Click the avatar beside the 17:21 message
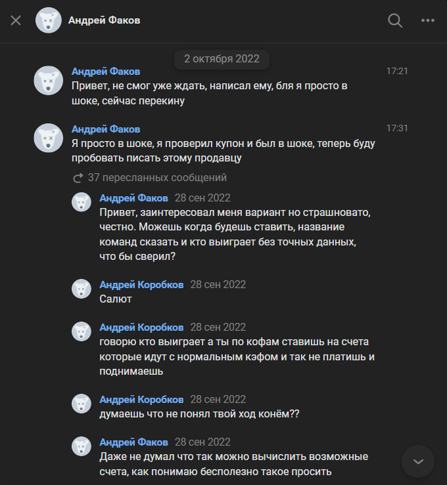The width and height of the screenshot is (447, 485). [48, 80]
